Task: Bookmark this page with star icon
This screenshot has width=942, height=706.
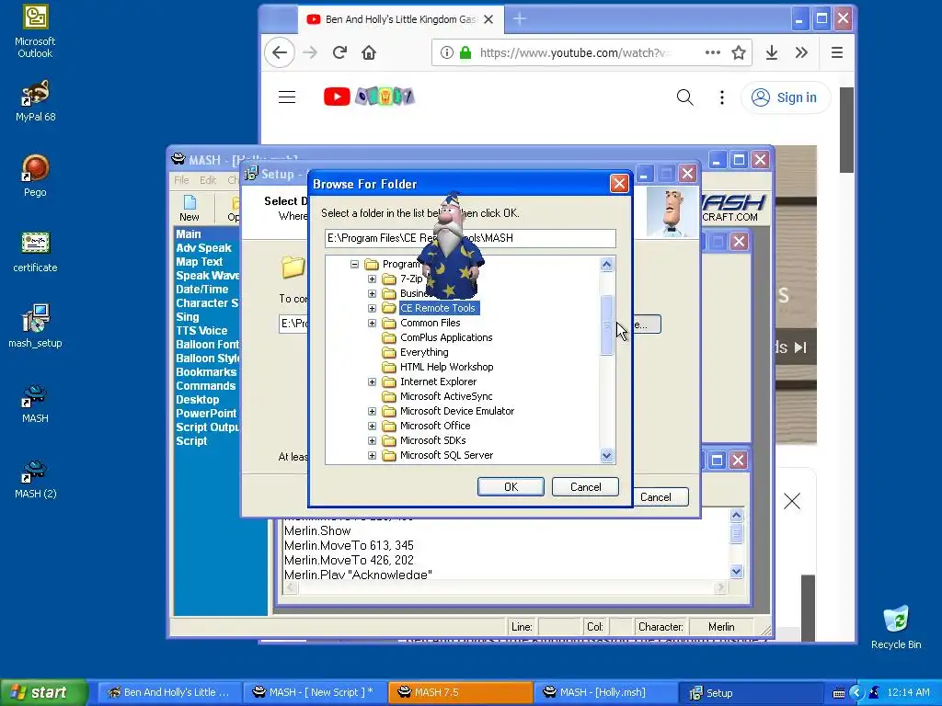Action: click(739, 52)
